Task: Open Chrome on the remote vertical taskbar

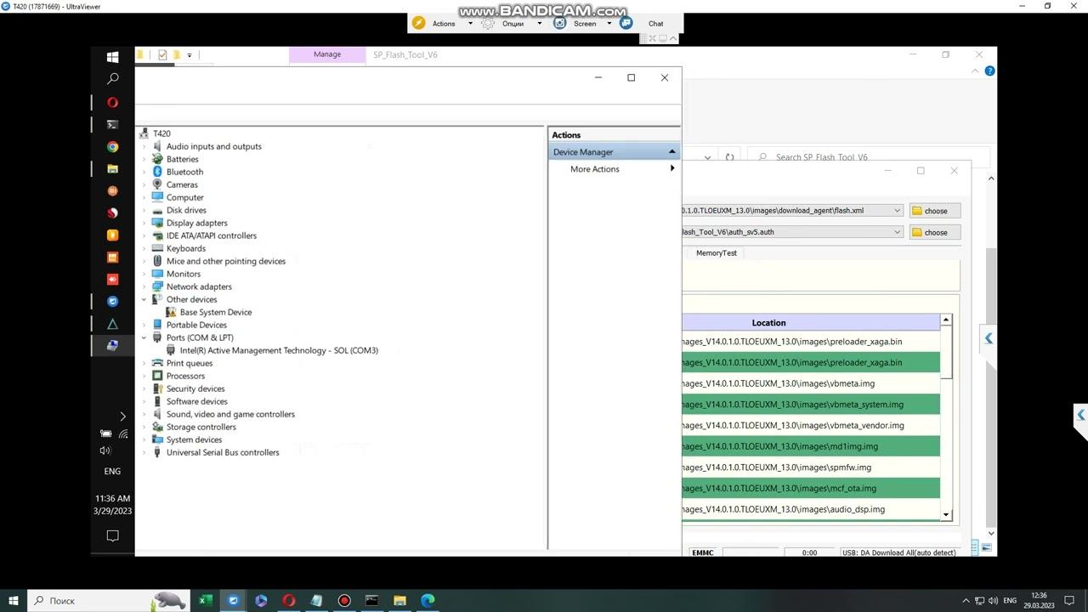Action: point(112,147)
